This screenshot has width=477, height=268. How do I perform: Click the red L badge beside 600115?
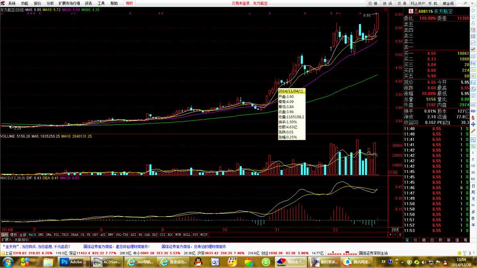pyautogui.click(x=411, y=11)
